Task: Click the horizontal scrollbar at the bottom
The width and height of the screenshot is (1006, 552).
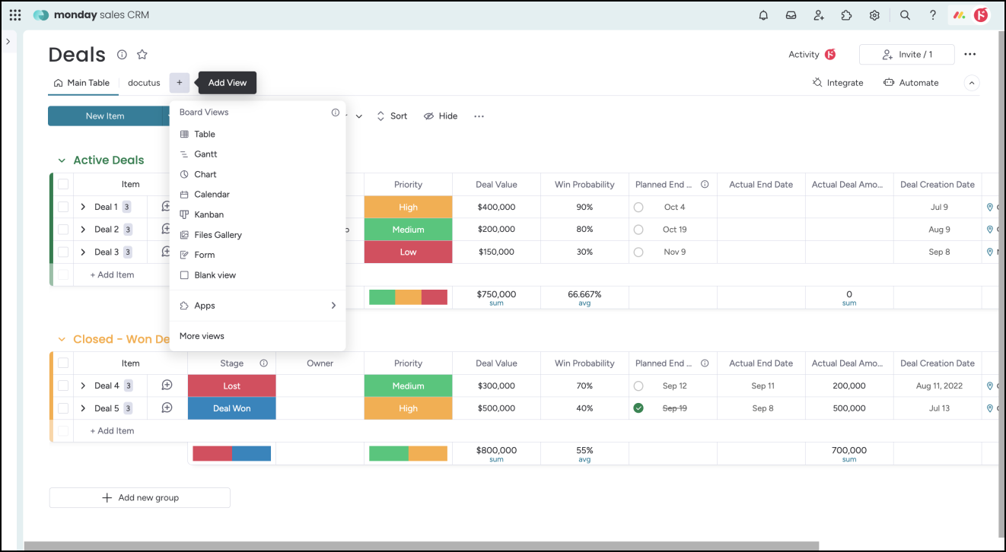Action: [421, 546]
